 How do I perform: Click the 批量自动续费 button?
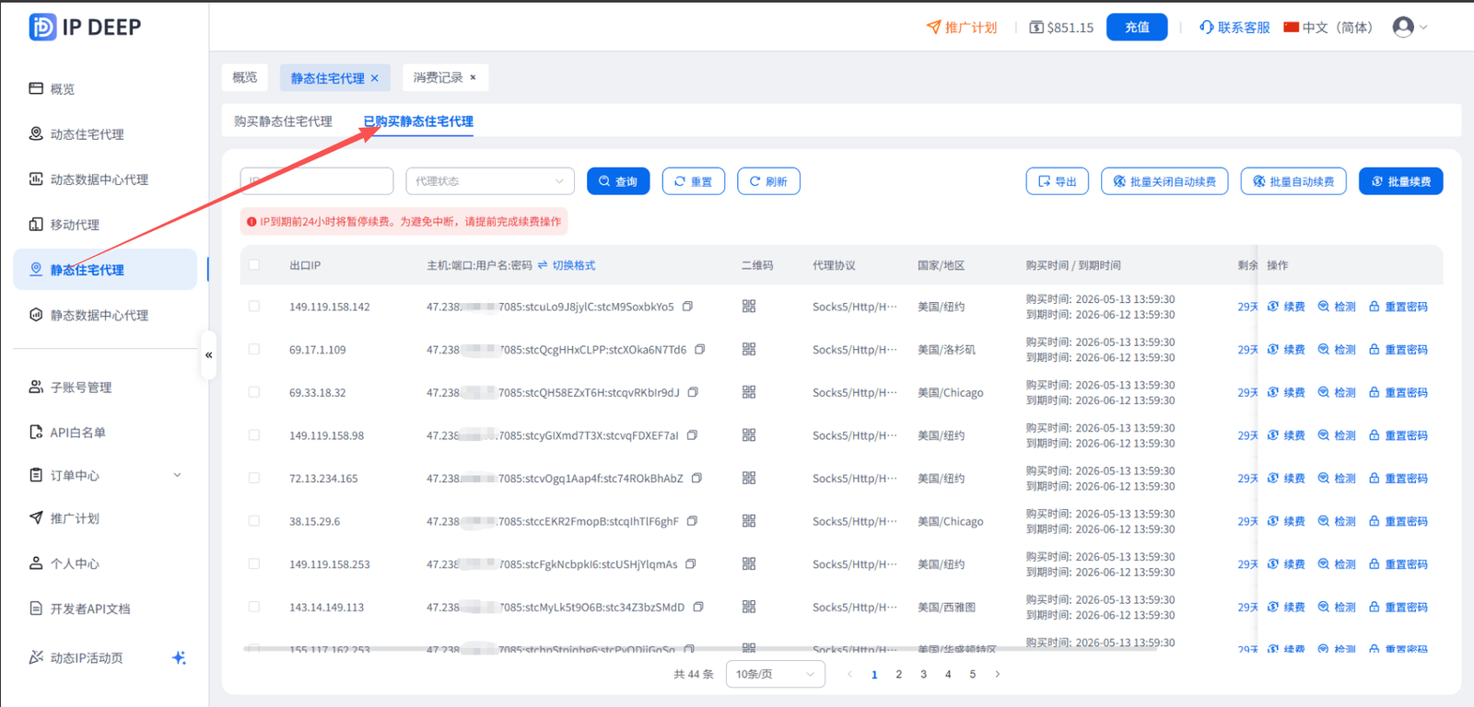coord(1293,181)
